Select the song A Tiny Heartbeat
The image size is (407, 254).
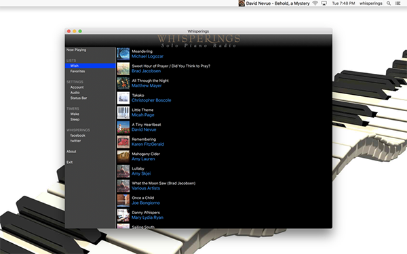(x=147, y=125)
